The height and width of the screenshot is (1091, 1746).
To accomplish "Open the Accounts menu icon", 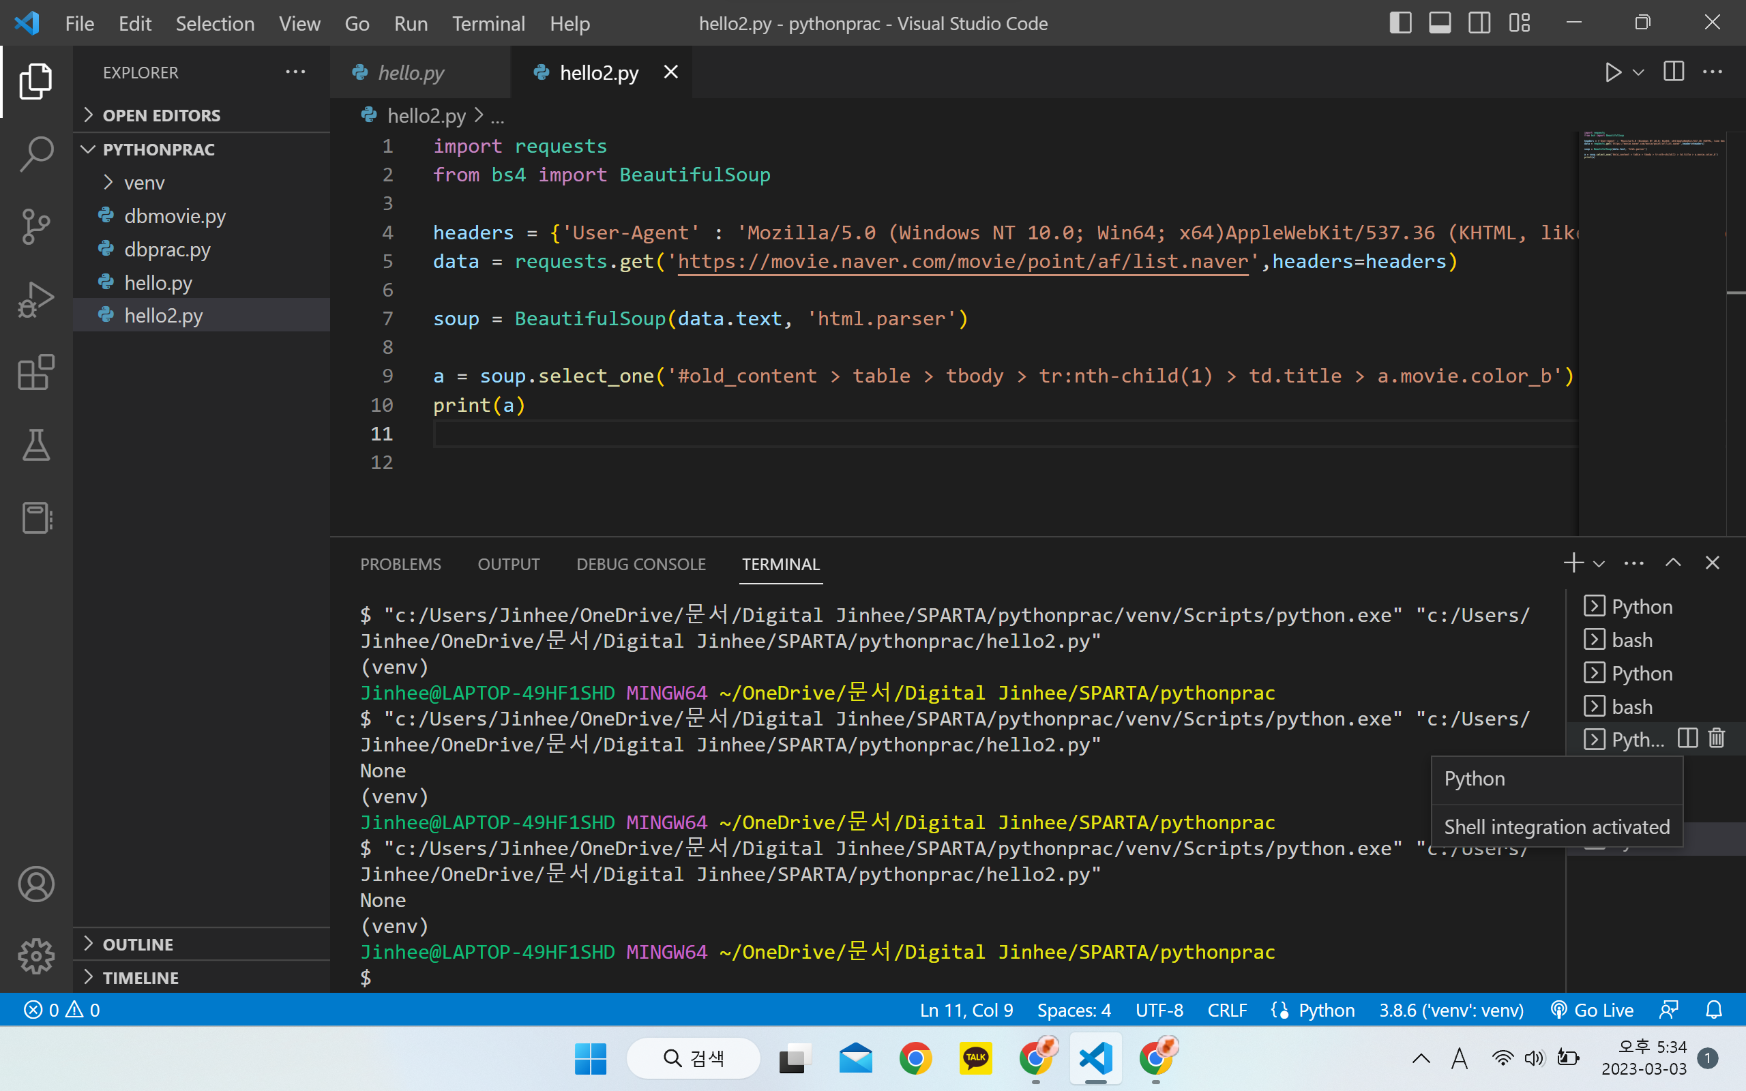I will click(x=36, y=884).
